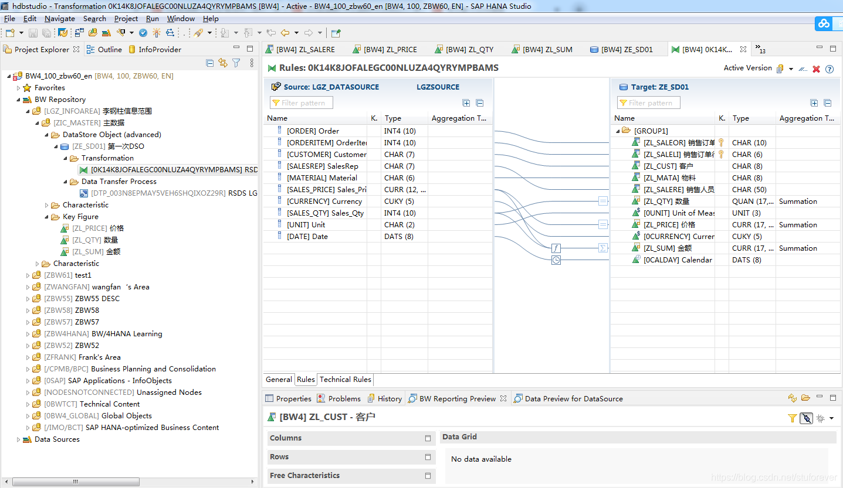Open Data Preview for DataSource tab
Image resolution: width=843 pixels, height=488 pixels.
pos(568,398)
